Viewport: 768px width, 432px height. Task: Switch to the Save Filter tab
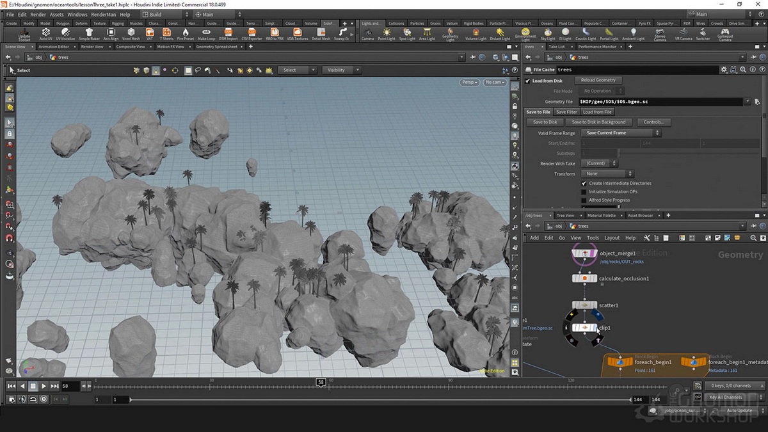tap(566, 112)
